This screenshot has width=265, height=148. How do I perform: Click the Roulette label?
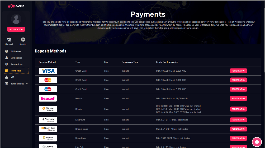click(23, 44)
